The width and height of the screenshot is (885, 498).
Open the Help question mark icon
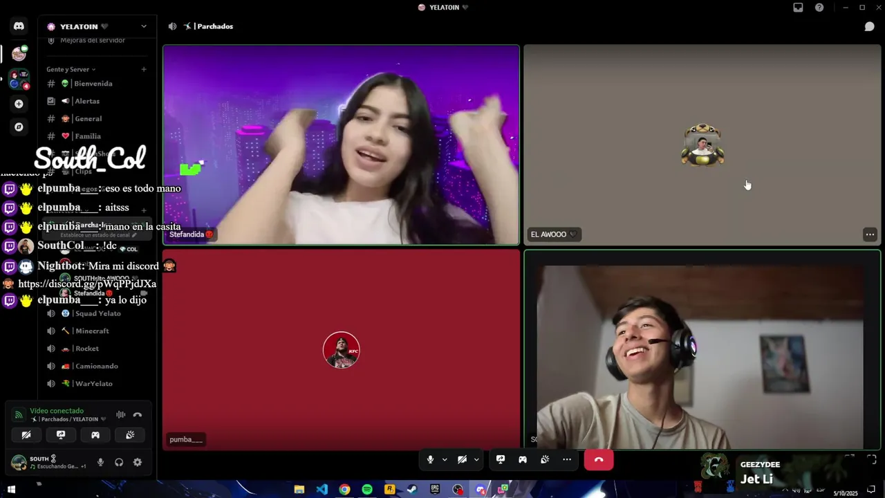point(819,8)
